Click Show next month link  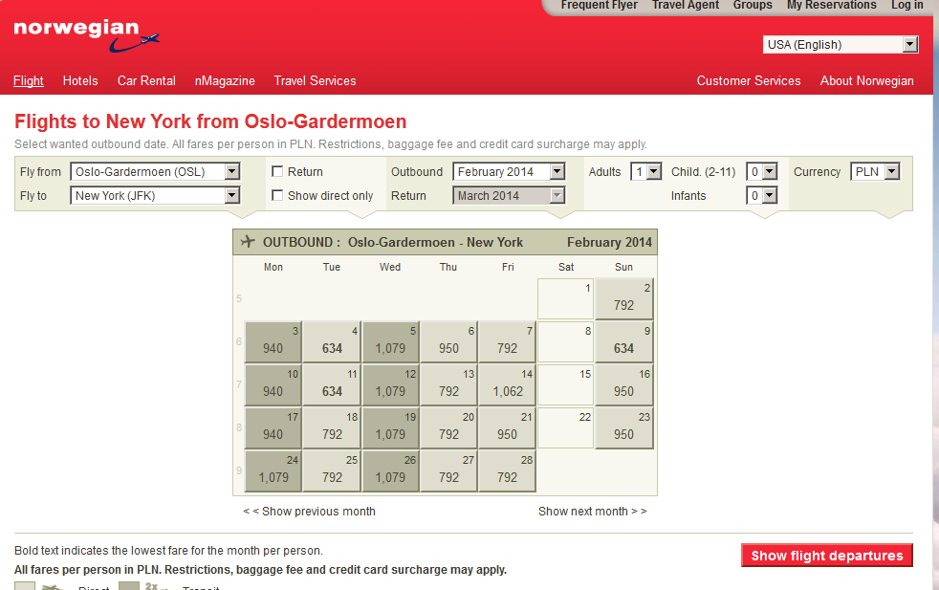coord(592,511)
